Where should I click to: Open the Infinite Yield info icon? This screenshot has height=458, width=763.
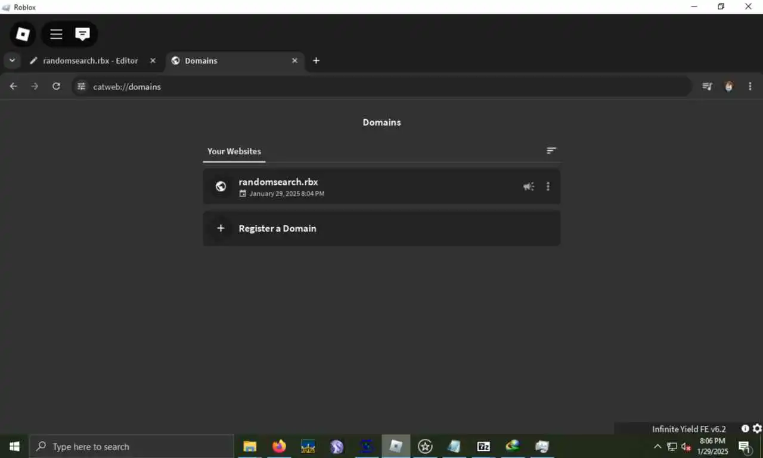(x=745, y=429)
